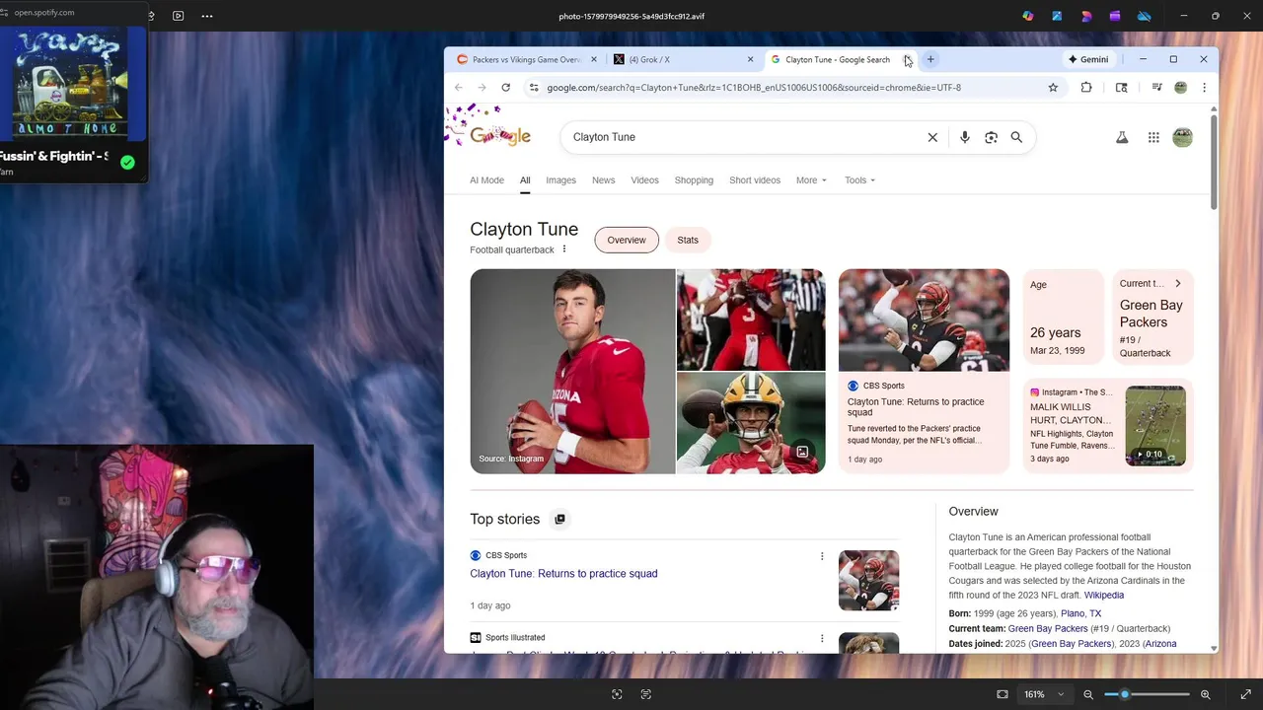Image resolution: width=1263 pixels, height=710 pixels.
Task: Follow the Wikipedia link in Overview
Action: (x=1104, y=596)
